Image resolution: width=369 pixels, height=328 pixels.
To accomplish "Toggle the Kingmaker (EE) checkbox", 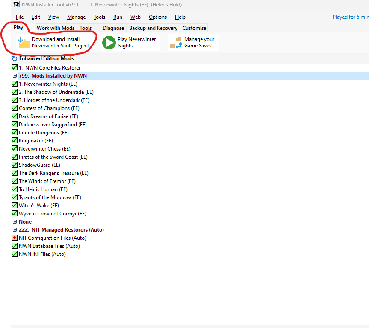I will pos(15,140).
